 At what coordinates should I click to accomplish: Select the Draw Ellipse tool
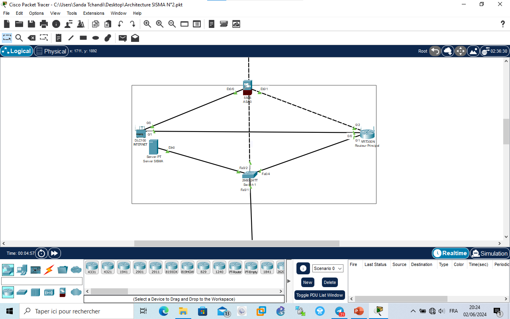(96, 38)
